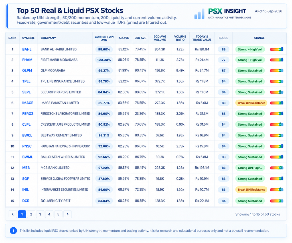Click the 854.3K 20D average volume
Screen dimensions: 292x243
click(160, 49)
